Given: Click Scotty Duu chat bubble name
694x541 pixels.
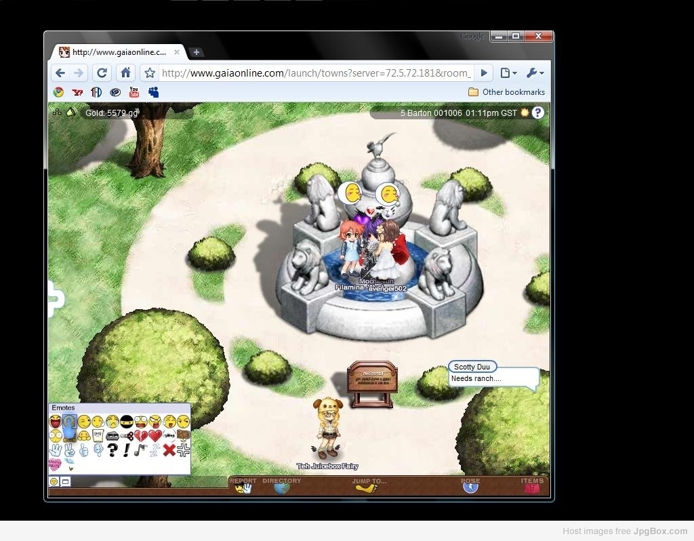Looking at the screenshot, I should pyautogui.click(x=472, y=367).
